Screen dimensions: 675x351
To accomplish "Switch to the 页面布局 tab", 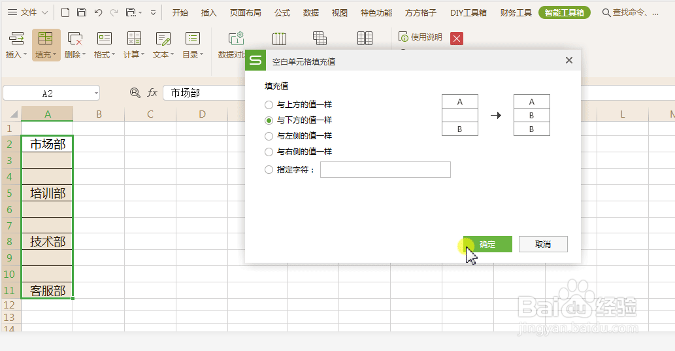I will pos(246,13).
